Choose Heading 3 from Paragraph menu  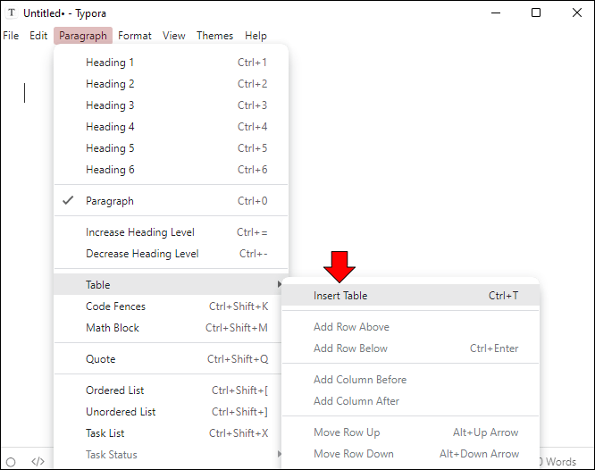point(110,105)
